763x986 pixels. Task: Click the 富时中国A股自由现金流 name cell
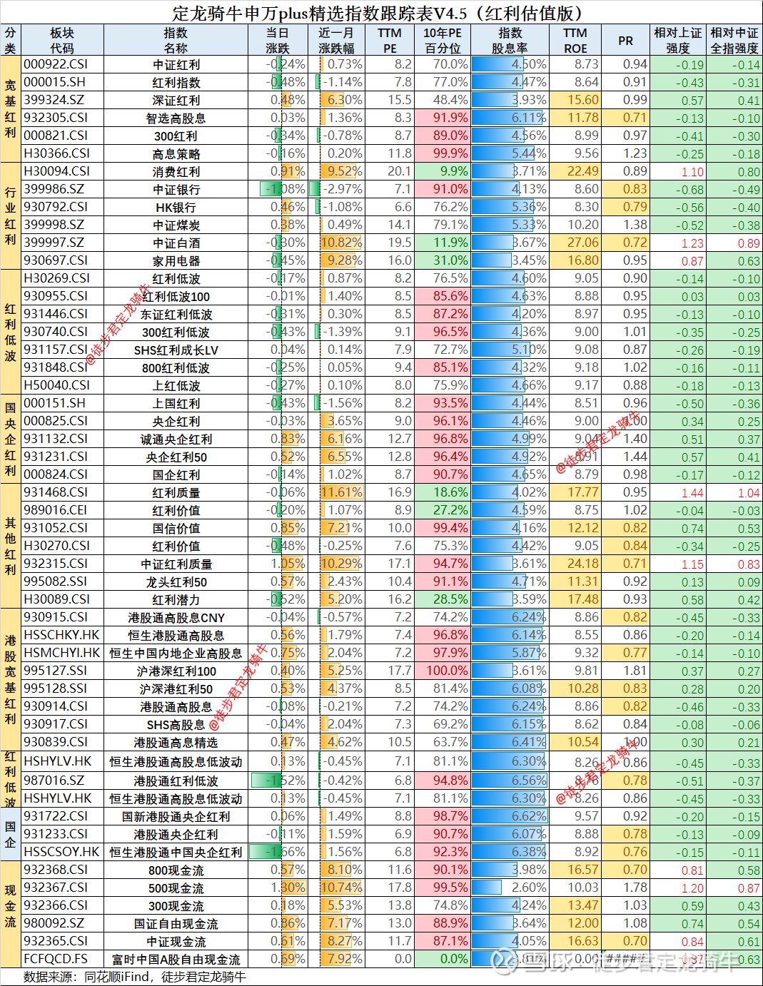(x=176, y=959)
